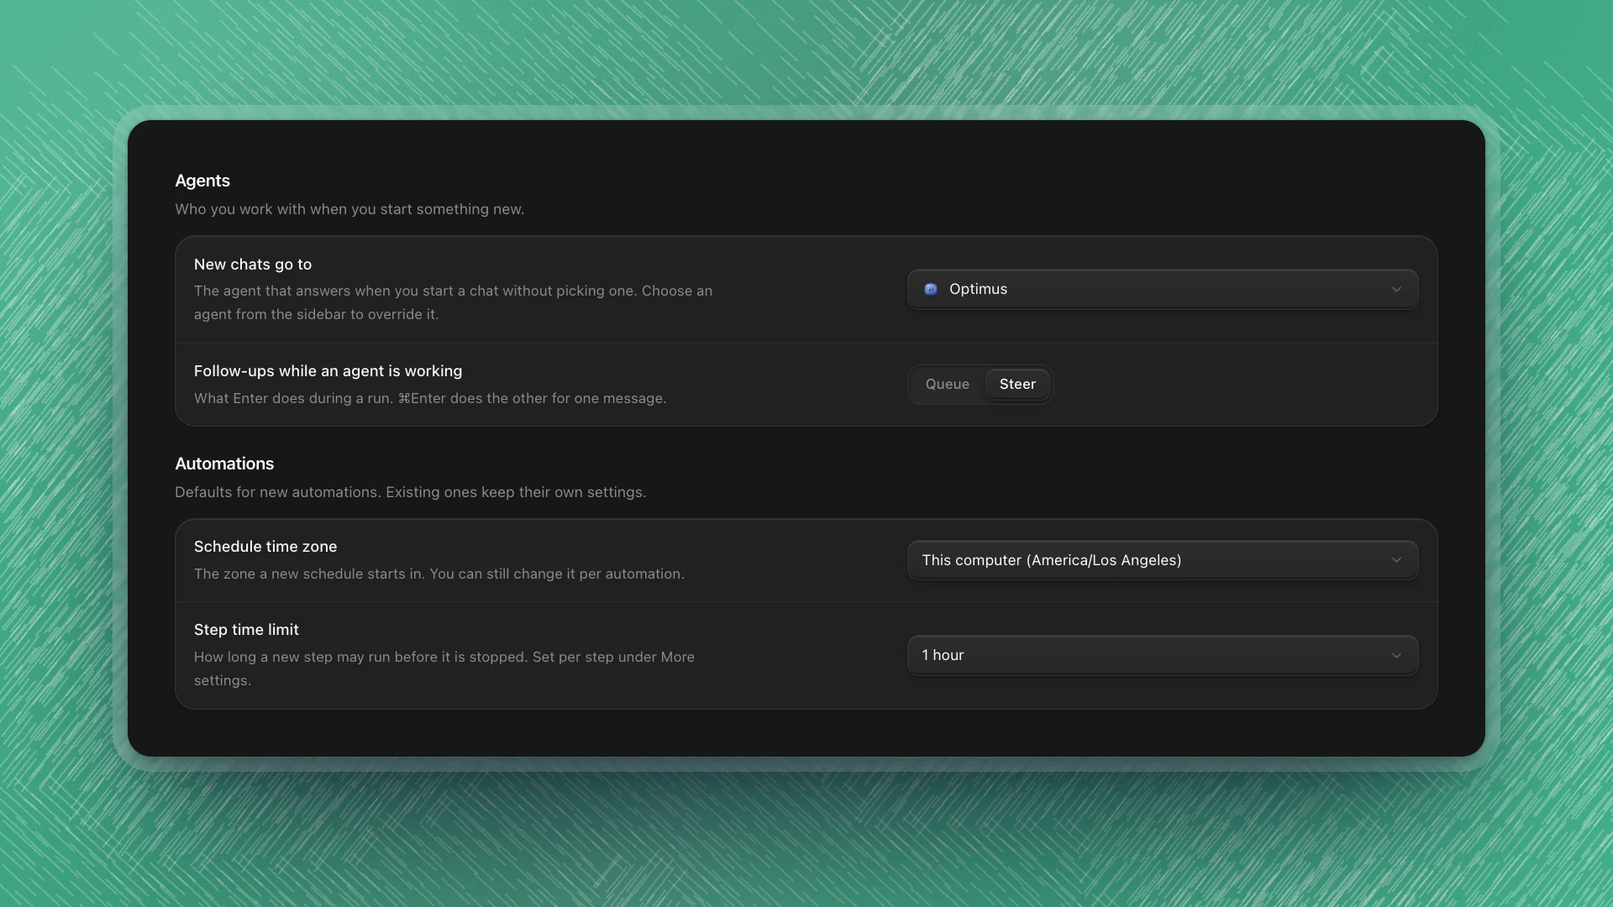Click the Automations section heading
The width and height of the screenshot is (1613, 907).
pyautogui.click(x=224, y=464)
